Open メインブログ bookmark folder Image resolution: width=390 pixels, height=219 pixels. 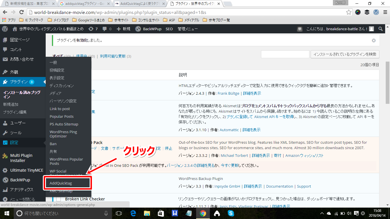coord(58,20)
